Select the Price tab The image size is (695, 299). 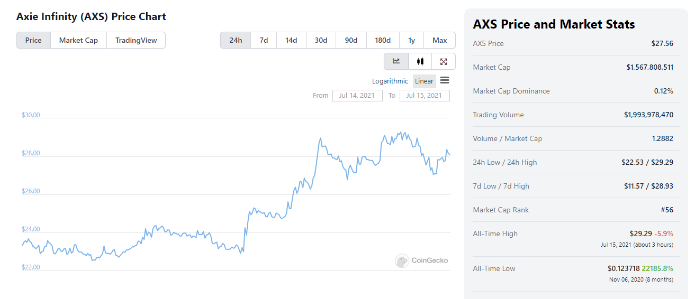point(33,40)
